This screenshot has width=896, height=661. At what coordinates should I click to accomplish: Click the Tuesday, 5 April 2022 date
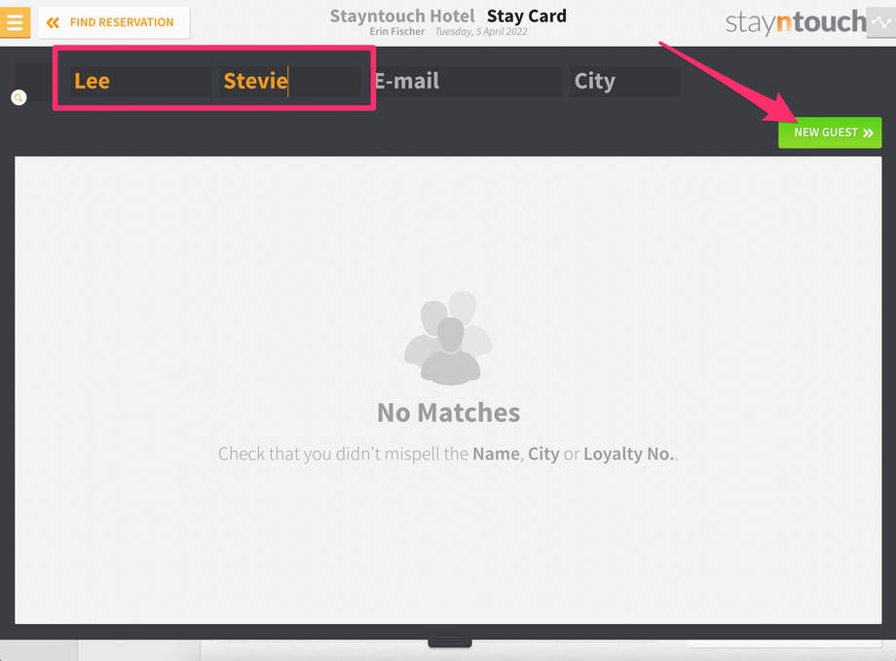pos(481,31)
